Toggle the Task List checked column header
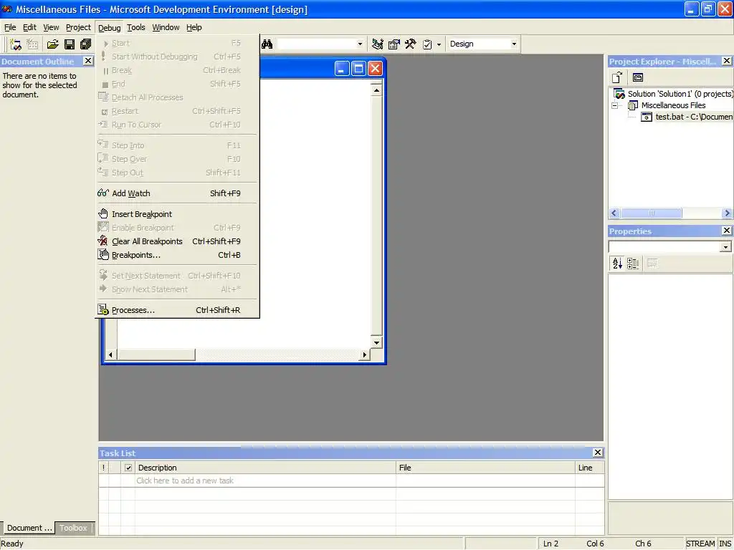 (x=128, y=467)
